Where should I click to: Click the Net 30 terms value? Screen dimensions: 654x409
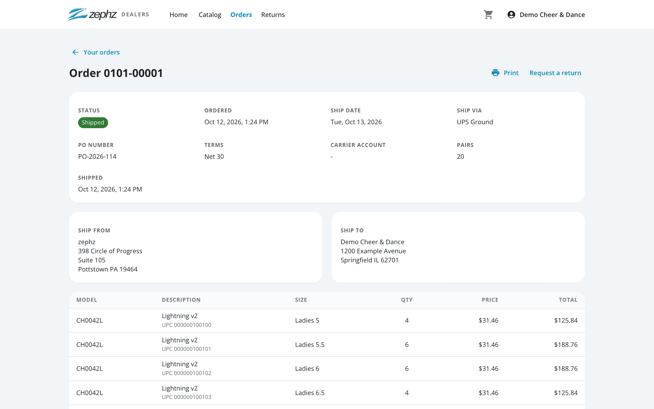[x=214, y=156]
